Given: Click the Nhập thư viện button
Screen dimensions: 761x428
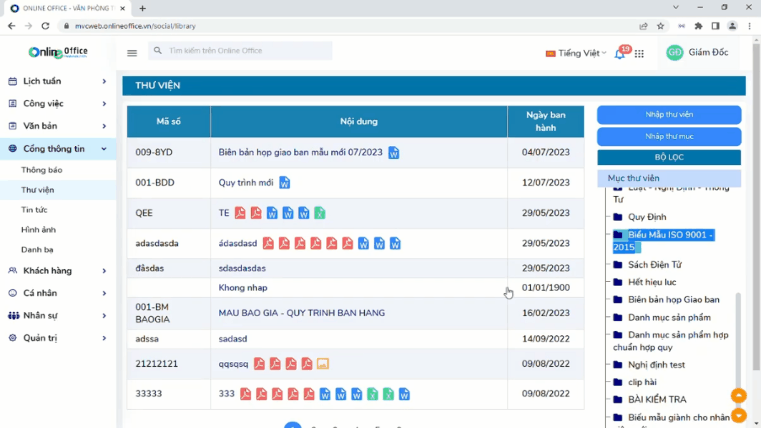Looking at the screenshot, I should click(669, 115).
